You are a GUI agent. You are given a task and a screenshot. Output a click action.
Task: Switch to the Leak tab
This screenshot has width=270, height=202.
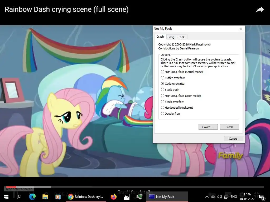[181, 37]
